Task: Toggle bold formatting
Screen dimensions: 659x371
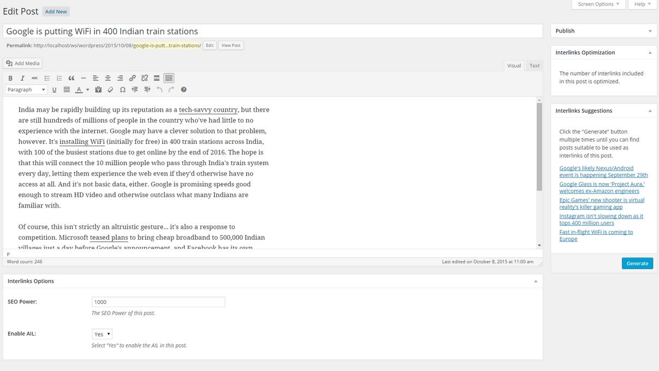Action: pos(10,78)
